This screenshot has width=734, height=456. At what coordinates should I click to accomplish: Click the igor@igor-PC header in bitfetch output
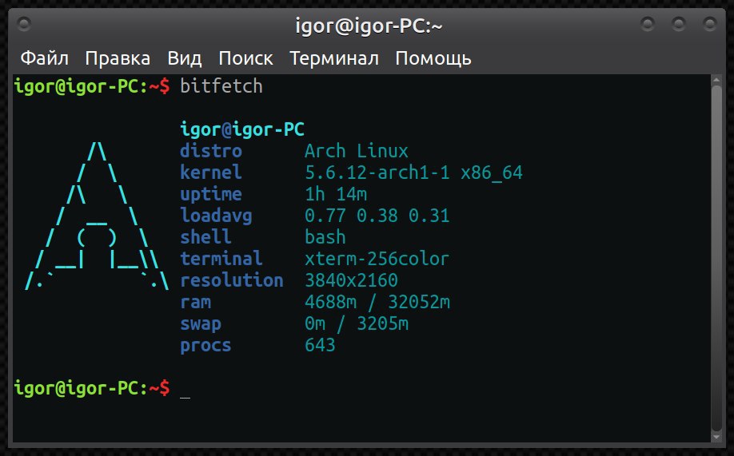click(x=242, y=129)
